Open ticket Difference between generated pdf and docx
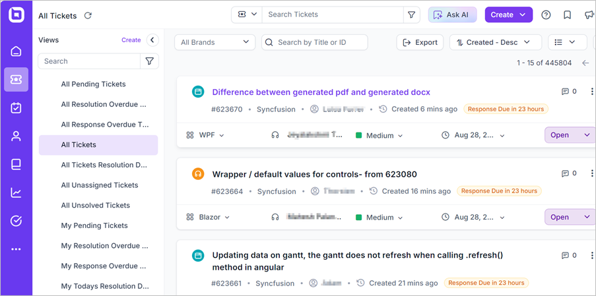596x296 pixels. tap(321, 92)
